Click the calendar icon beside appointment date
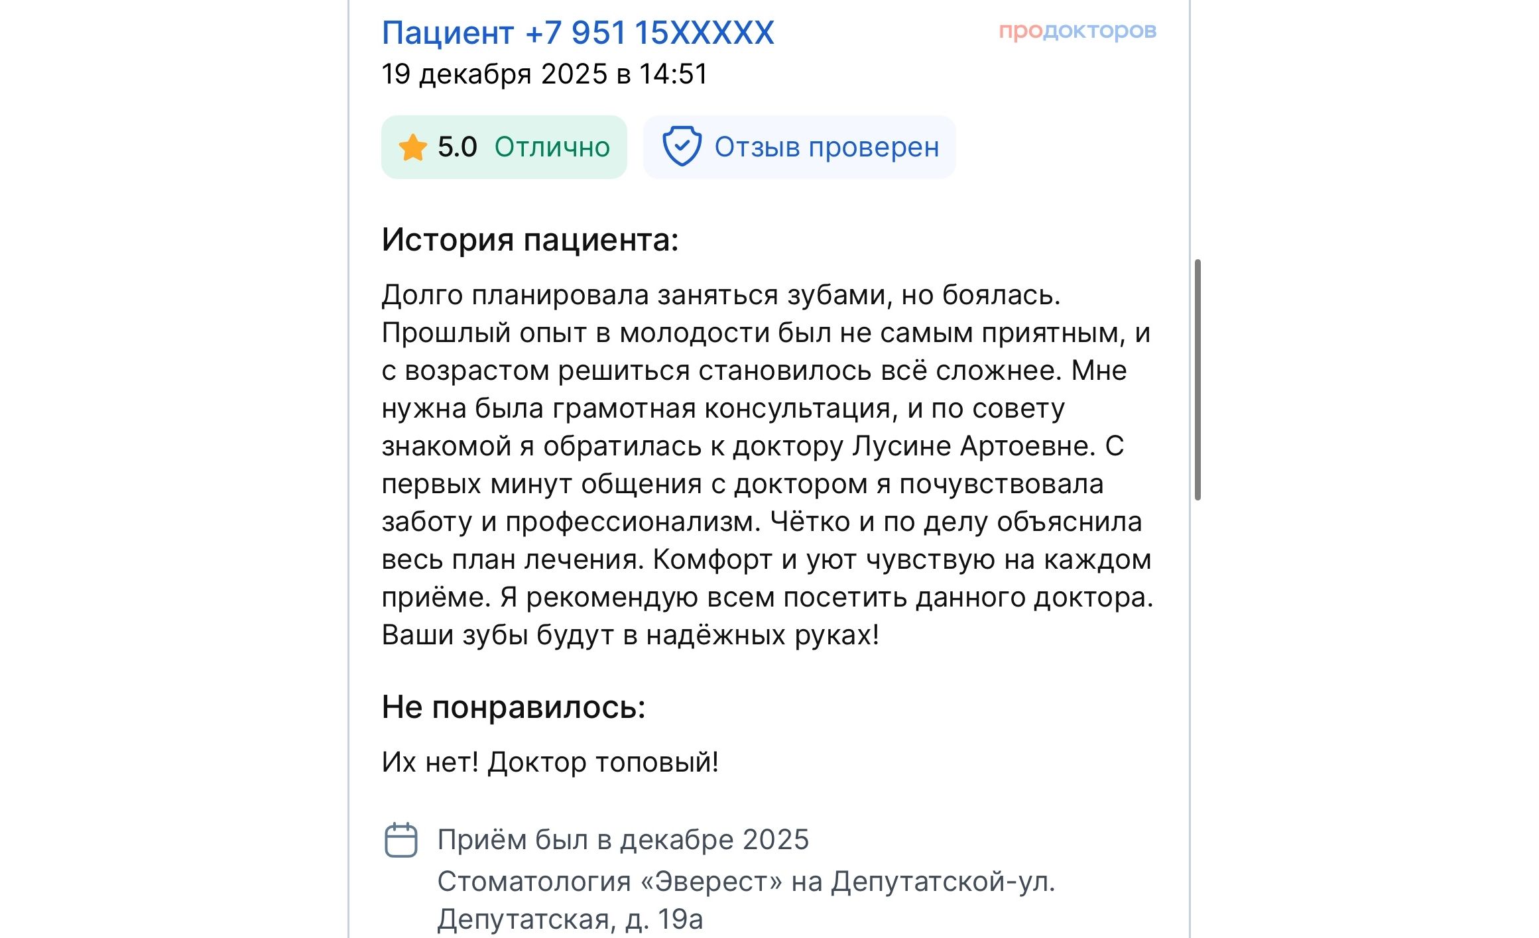The width and height of the screenshot is (1539, 938). point(401,840)
